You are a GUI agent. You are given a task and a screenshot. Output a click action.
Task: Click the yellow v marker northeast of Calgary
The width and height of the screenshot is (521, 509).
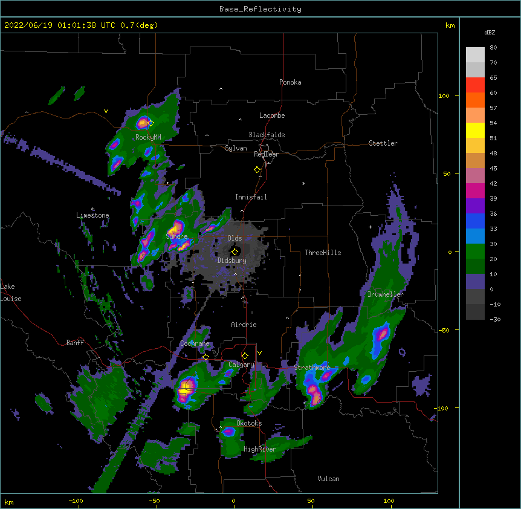tap(259, 353)
